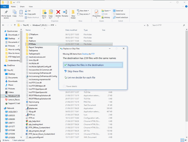Click the PTP link in the dialog
This screenshot has width=188, height=142.
pyautogui.click(x=93, y=54)
